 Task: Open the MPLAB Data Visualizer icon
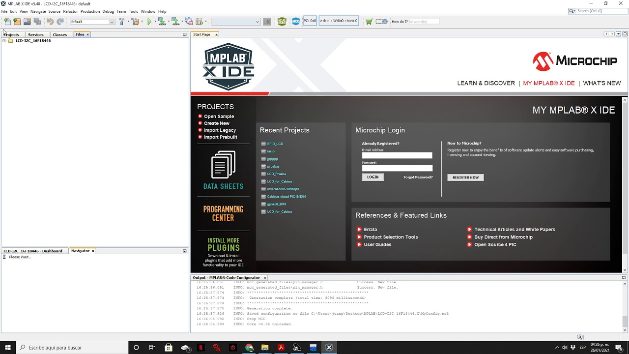282,22
